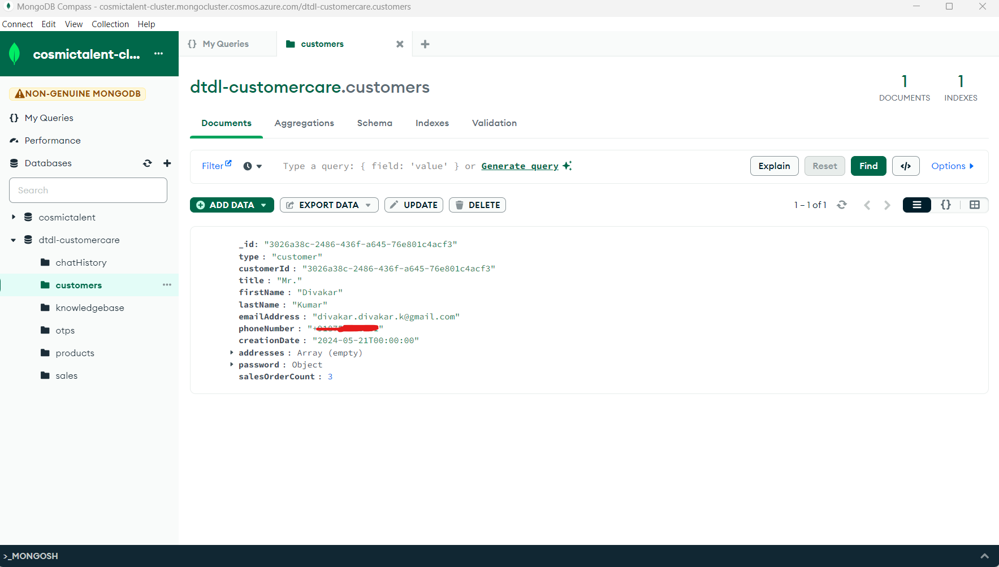This screenshot has height=567, width=999.
Task: Create a new database with plus icon
Action: pos(167,163)
